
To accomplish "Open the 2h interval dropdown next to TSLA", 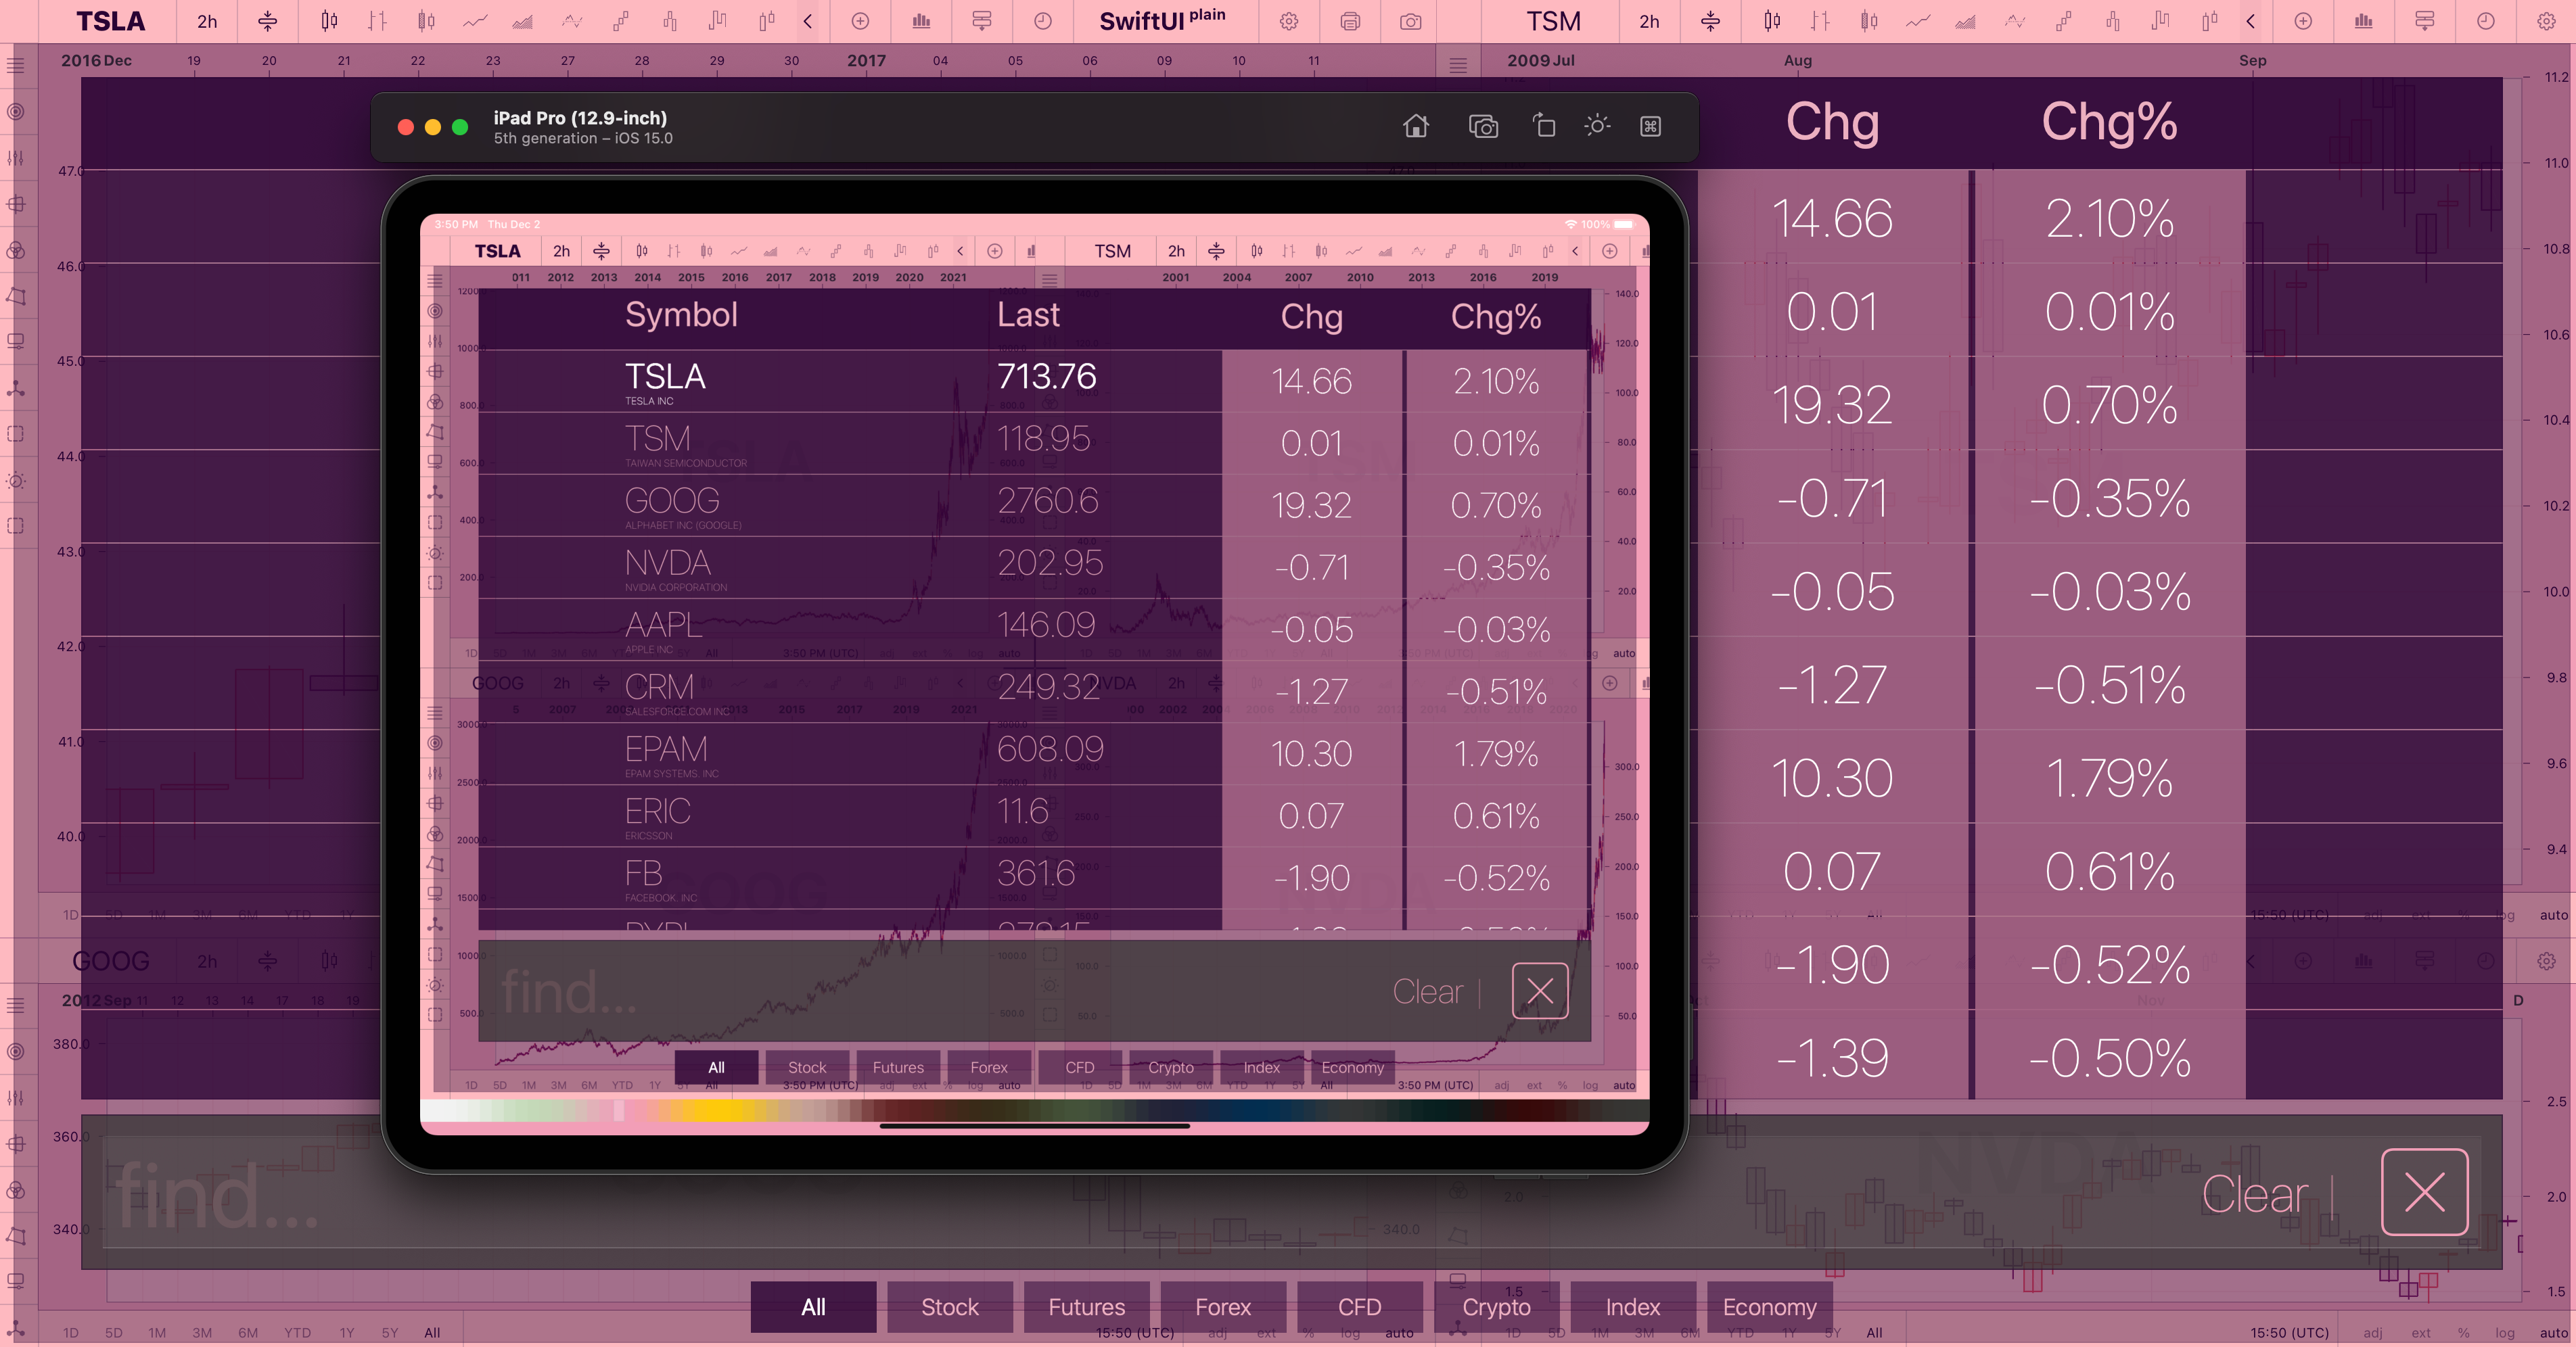I will click(x=207, y=21).
